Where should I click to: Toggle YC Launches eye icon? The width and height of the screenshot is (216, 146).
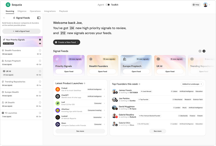pyautogui.click(x=37, y=116)
